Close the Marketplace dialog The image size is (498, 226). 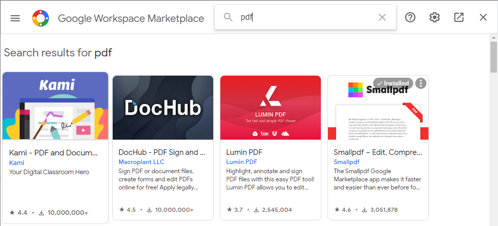pos(483,17)
